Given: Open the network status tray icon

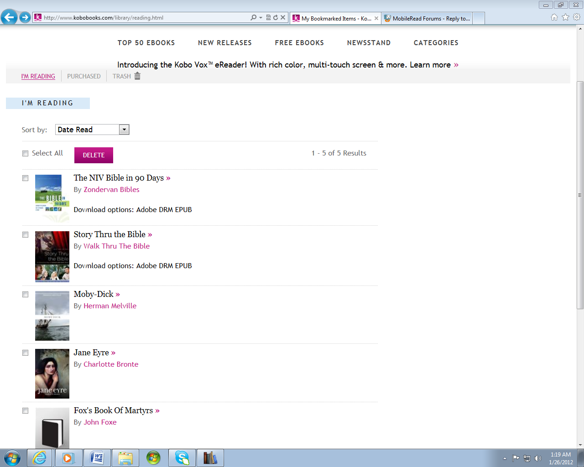Looking at the screenshot, I should coord(527,458).
